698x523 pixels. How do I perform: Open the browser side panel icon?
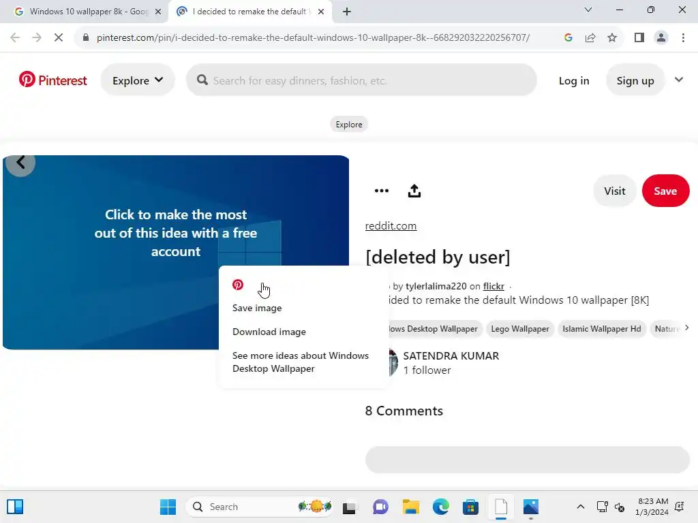(x=639, y=38)
